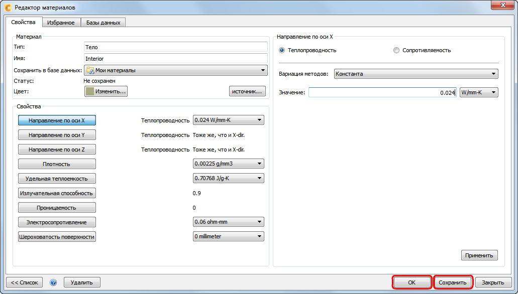Open the 0.024 W/mm-K conductivity dropdown
The height and width of the screenshot is (294, 518).
pos(228,120)
